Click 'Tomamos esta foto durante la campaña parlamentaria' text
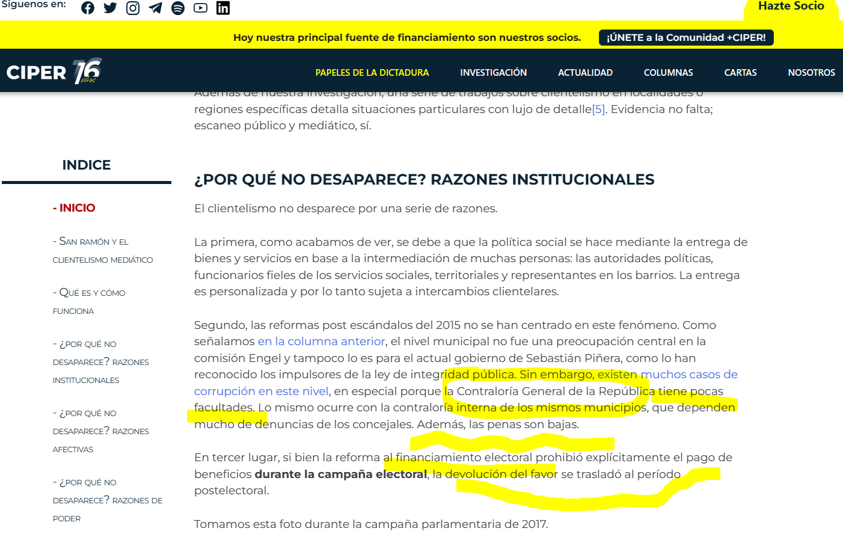Image resolution: width=843 pixels, height=540 pixels. point(371,524)
